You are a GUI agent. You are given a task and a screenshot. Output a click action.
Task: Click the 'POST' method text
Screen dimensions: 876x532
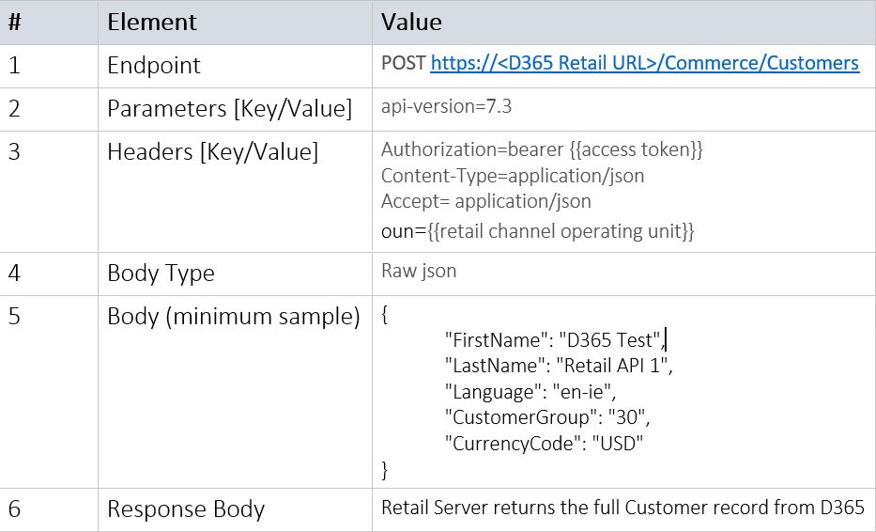click(x=404, y=63)
